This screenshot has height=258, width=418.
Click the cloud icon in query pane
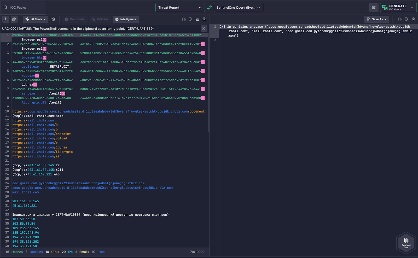pyautogui.click(x=400, y=19)
